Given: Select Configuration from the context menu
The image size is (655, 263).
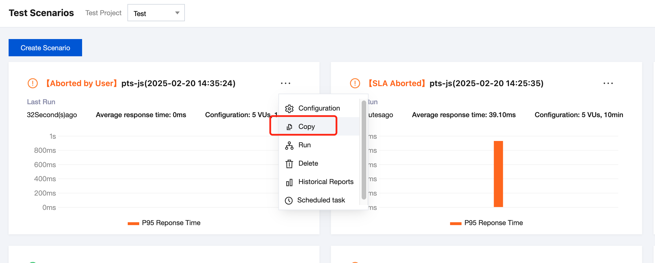Looking at the screenshot, I should click(x=319, y=108).
